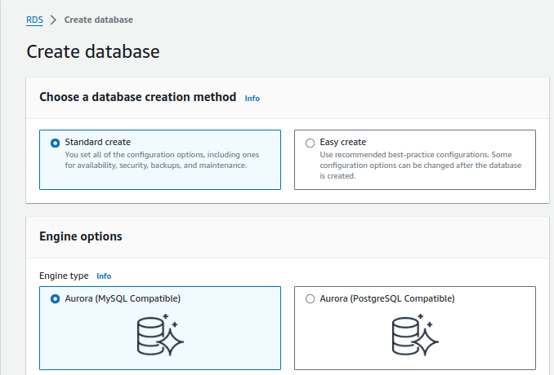
Task: Click the breadcrumb chevron separator after RDS
Action: click(53, 20)
